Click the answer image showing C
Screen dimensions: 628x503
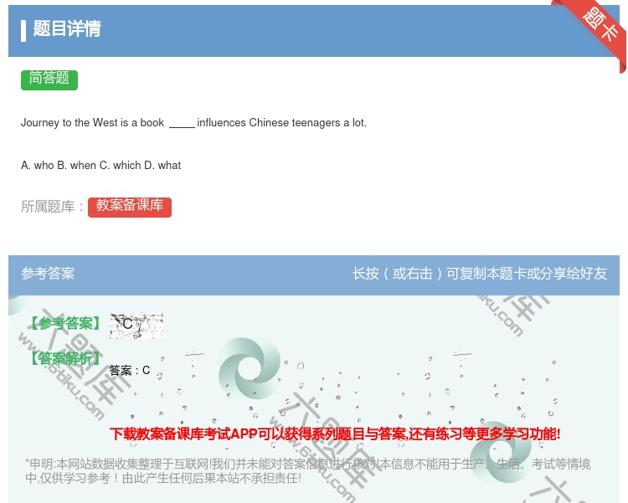(x=136, y=326)
